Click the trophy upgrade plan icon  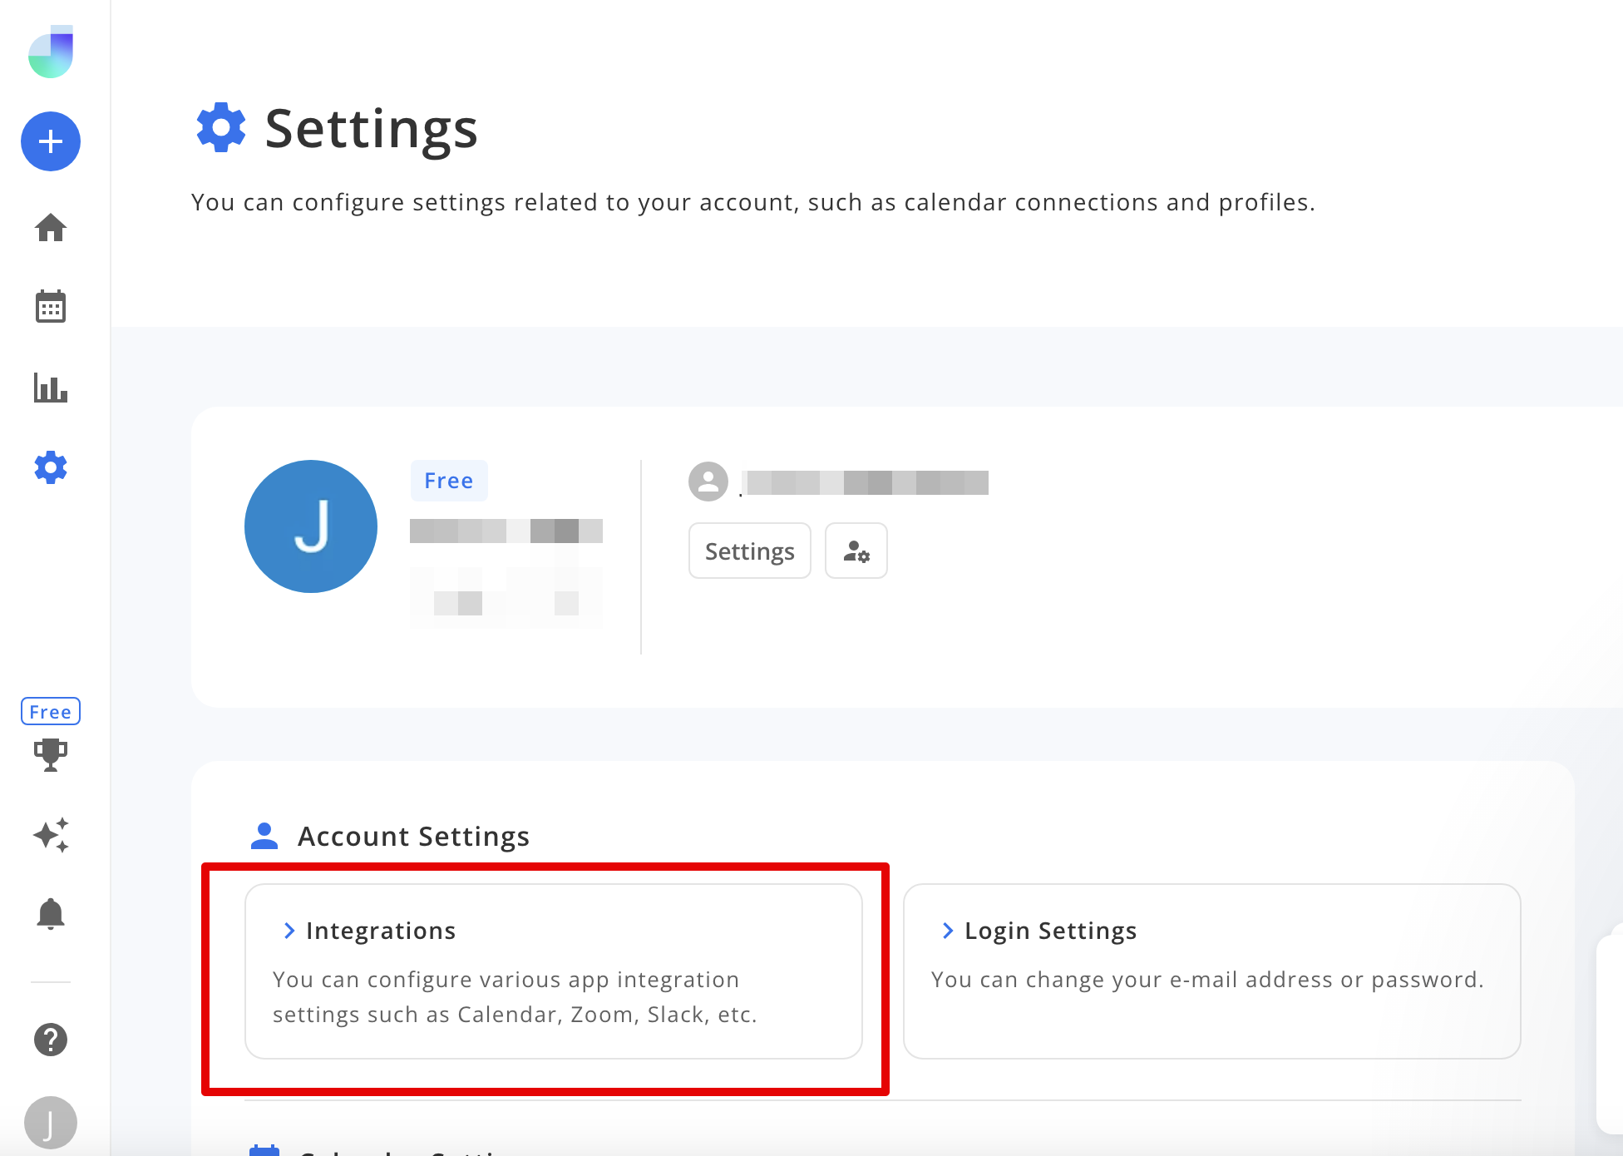click(51, 754)
